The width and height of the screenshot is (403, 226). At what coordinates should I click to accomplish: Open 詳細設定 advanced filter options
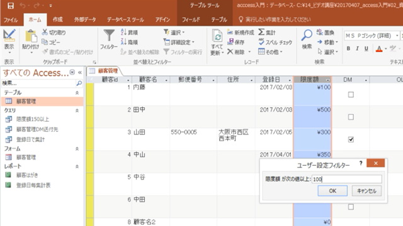[x=179, y=42]
